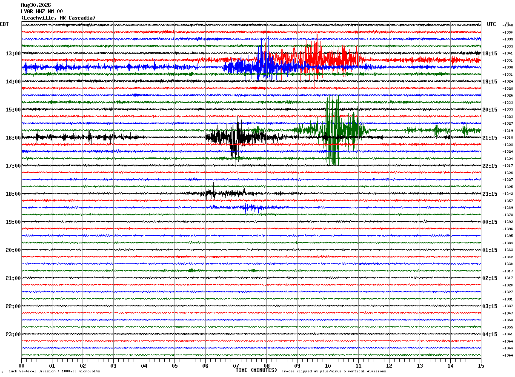Click the TIME (MINUTES) axis title
The height and width of the screenshot is (377, 515).
(x=256, y=370)
